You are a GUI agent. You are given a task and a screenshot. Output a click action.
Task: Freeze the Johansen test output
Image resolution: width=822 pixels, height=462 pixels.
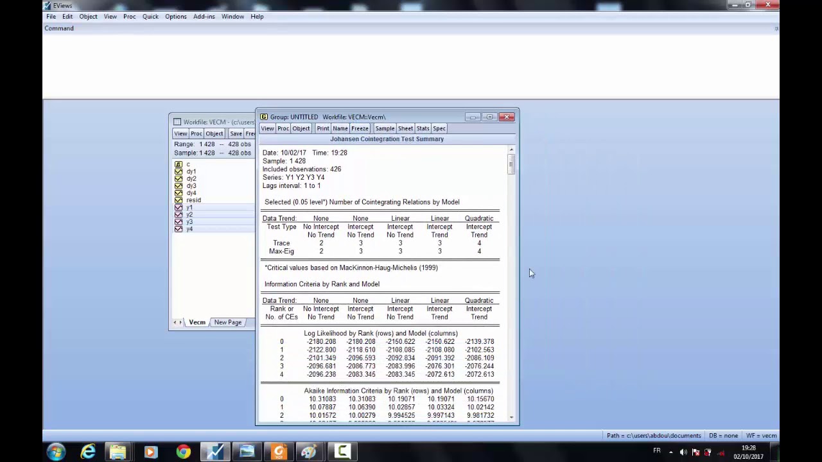tap(360, 128)
